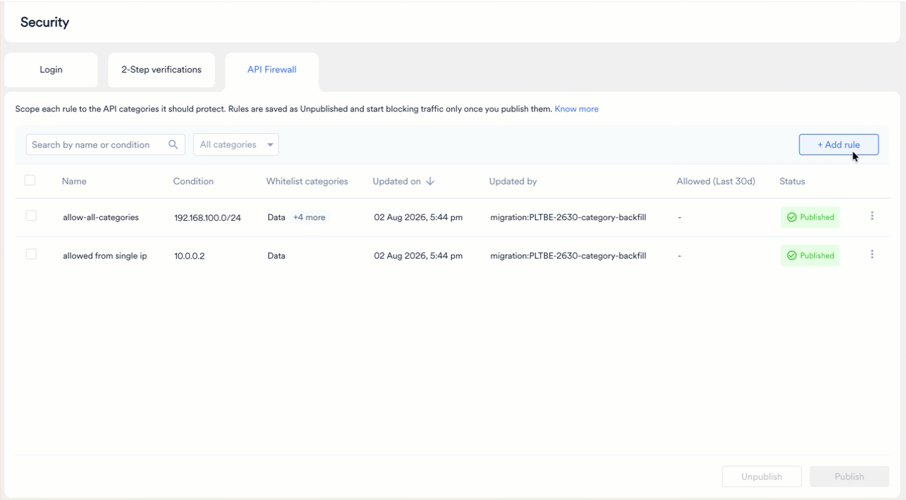Click the Know more link
This screenshot has height=500, width=906.
(x=577, y=109)
